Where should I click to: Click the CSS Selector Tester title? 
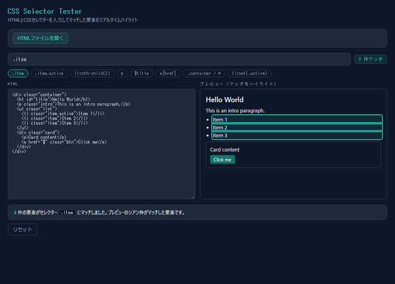(45, 11)
